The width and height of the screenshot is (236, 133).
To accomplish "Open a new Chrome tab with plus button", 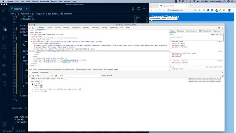I will tap(191, 6).
